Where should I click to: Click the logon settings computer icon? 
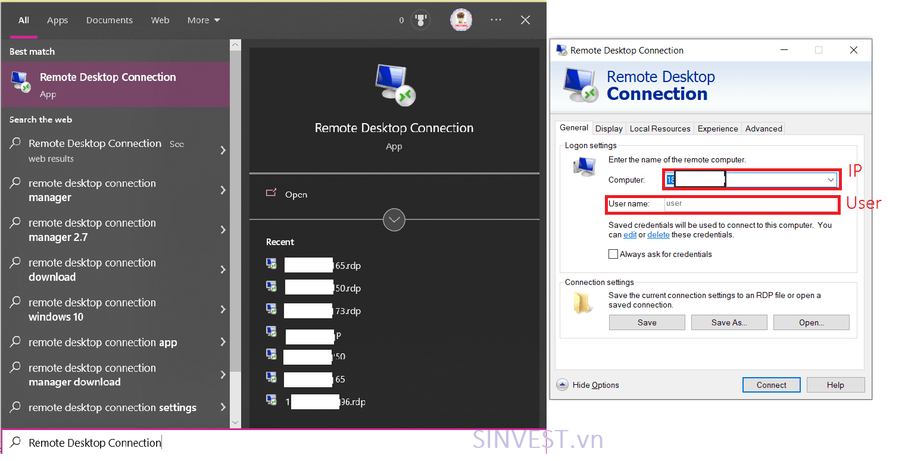(x=584, y=166)
